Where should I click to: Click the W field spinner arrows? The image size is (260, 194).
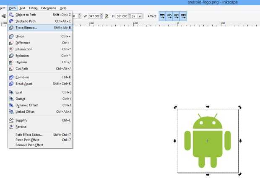[101, 16]
